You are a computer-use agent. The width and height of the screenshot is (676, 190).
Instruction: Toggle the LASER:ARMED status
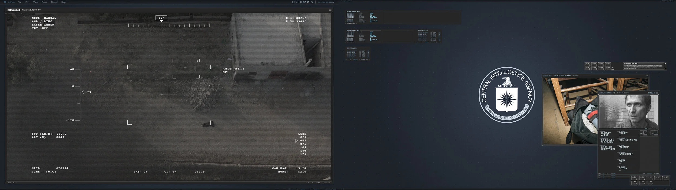[x=43, y=25]
